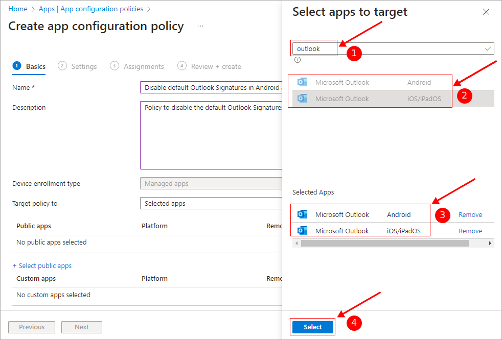The width and height of the screenshot is (502, 340).
Task: Click the No public apps selected text
Action: pyautogui.click(x=52, y=242)
